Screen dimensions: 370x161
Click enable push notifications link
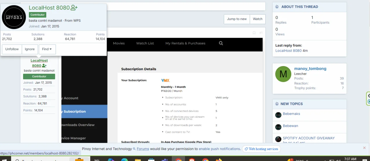219,149
